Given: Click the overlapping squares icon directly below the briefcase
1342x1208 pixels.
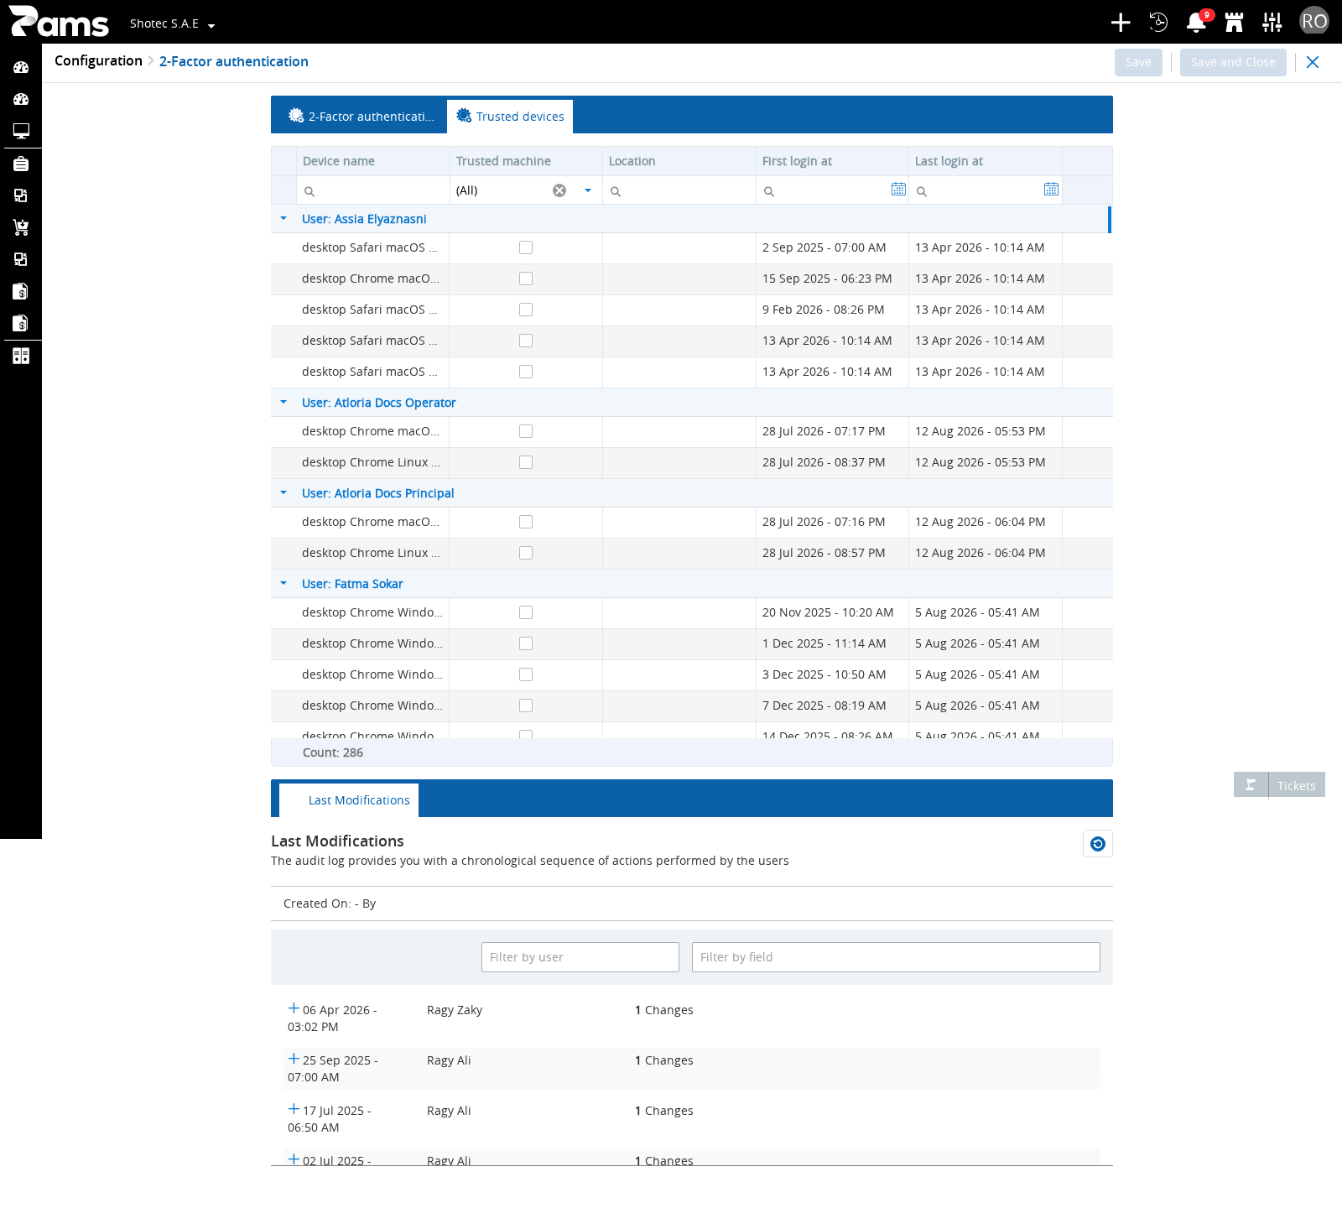Looking at the screenshot, I should [21, 195].
